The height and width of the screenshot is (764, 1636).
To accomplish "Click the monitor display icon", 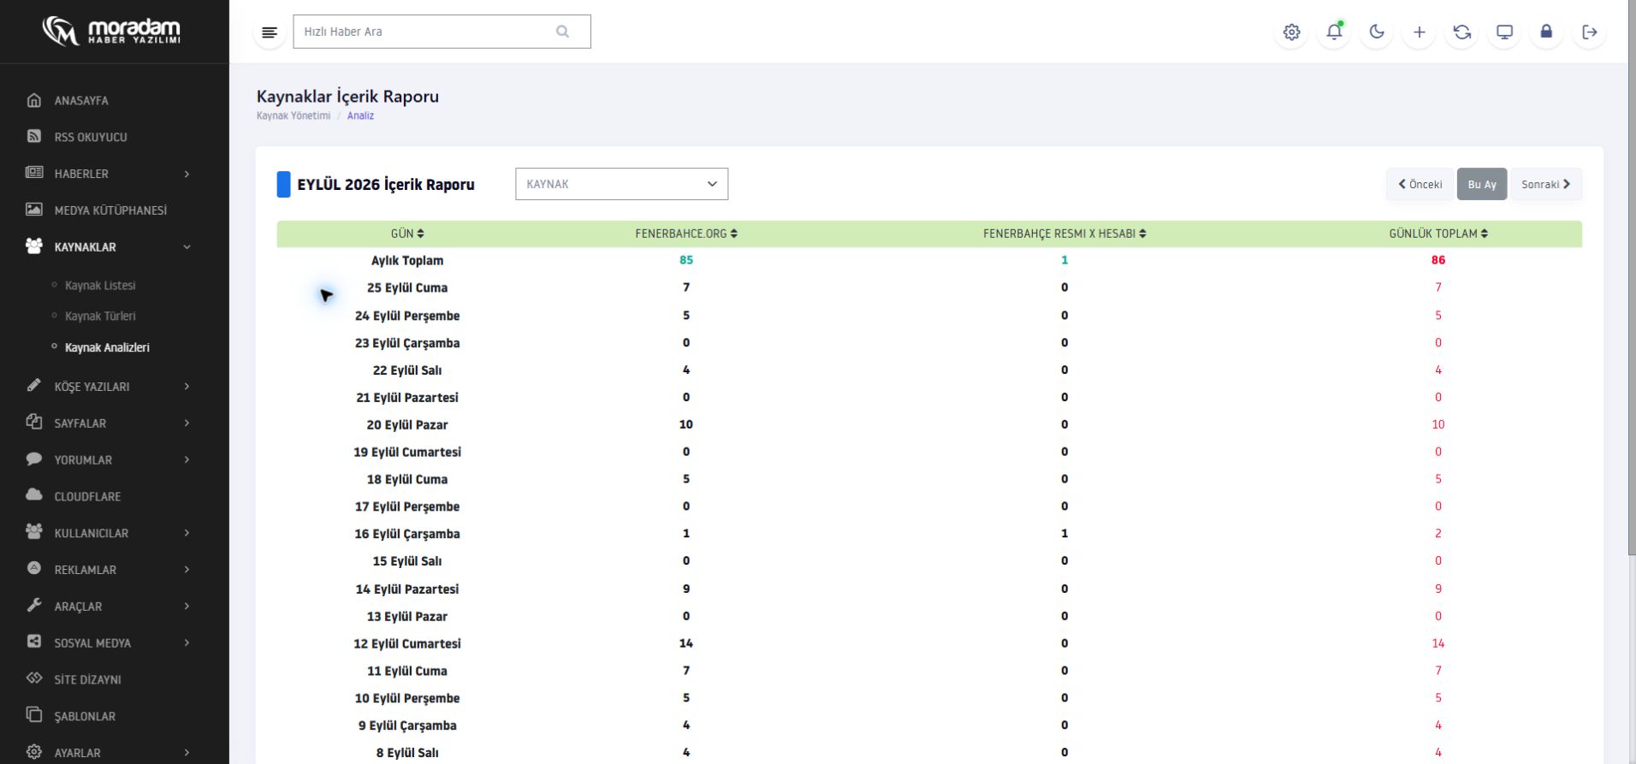I will click(1504, 33).
